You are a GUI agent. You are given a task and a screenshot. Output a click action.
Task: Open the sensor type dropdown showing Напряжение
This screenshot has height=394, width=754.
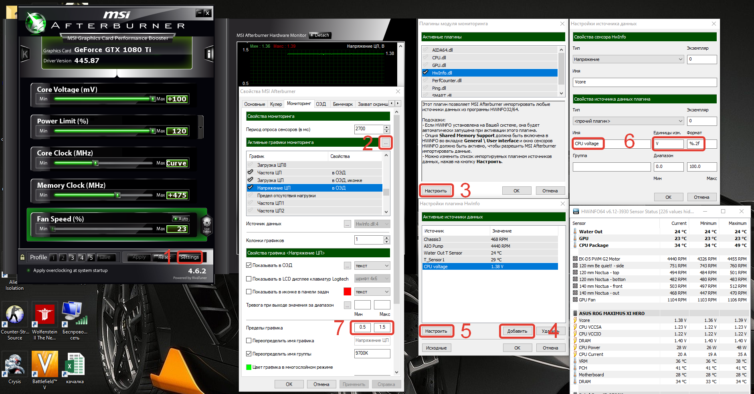(628, 59)
